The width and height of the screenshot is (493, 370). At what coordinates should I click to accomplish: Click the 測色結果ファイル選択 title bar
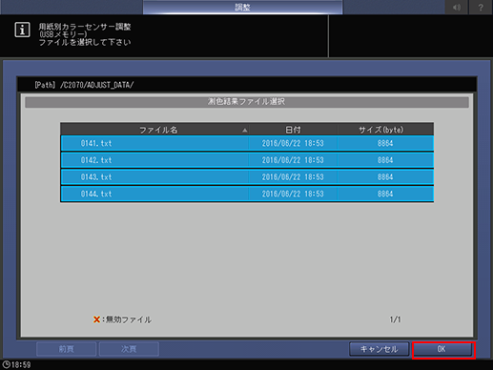[247, 102]
